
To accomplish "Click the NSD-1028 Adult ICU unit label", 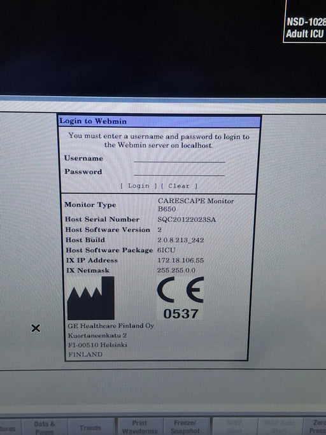I will [x=305, y=28].
